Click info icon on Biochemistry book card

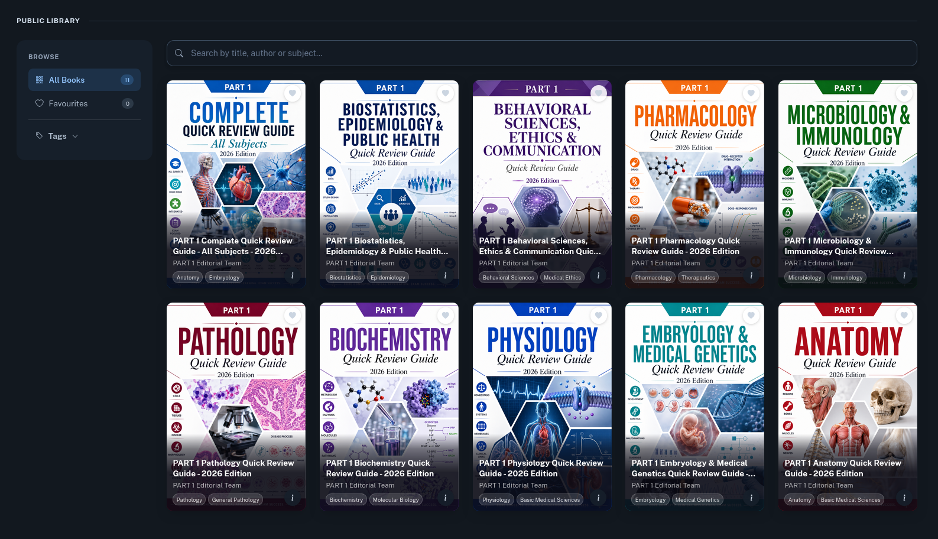446,498
